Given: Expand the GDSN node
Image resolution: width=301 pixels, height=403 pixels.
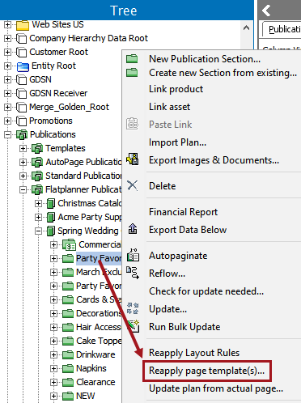Looking at the screenshot, I should [7, 80].
